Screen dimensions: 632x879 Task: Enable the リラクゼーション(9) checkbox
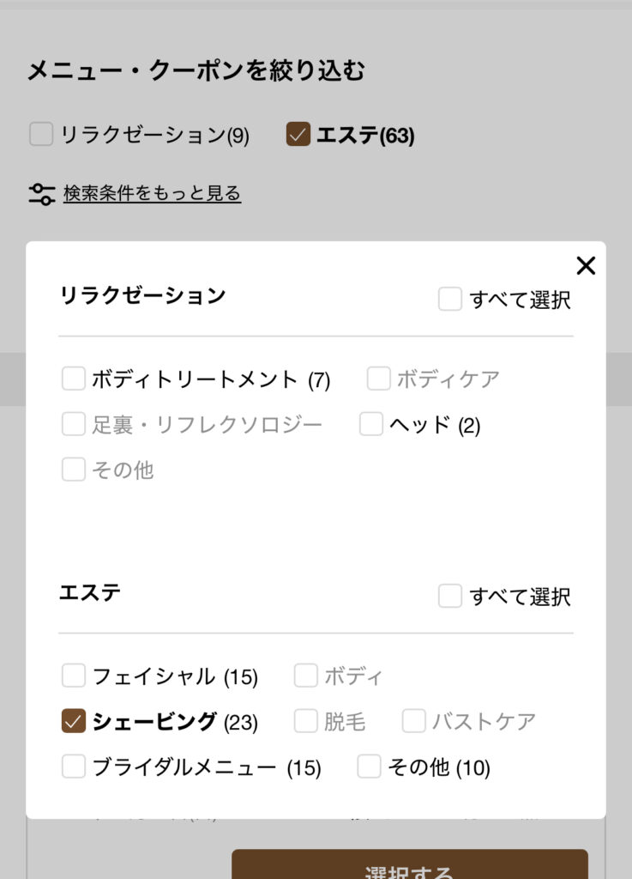click(x=41, y=135)
